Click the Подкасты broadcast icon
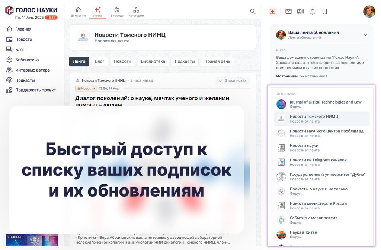The image size is (381, 250). pos(9,80)
